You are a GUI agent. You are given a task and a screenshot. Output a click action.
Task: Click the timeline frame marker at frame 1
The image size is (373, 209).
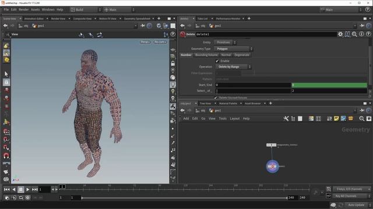(62, 187)
